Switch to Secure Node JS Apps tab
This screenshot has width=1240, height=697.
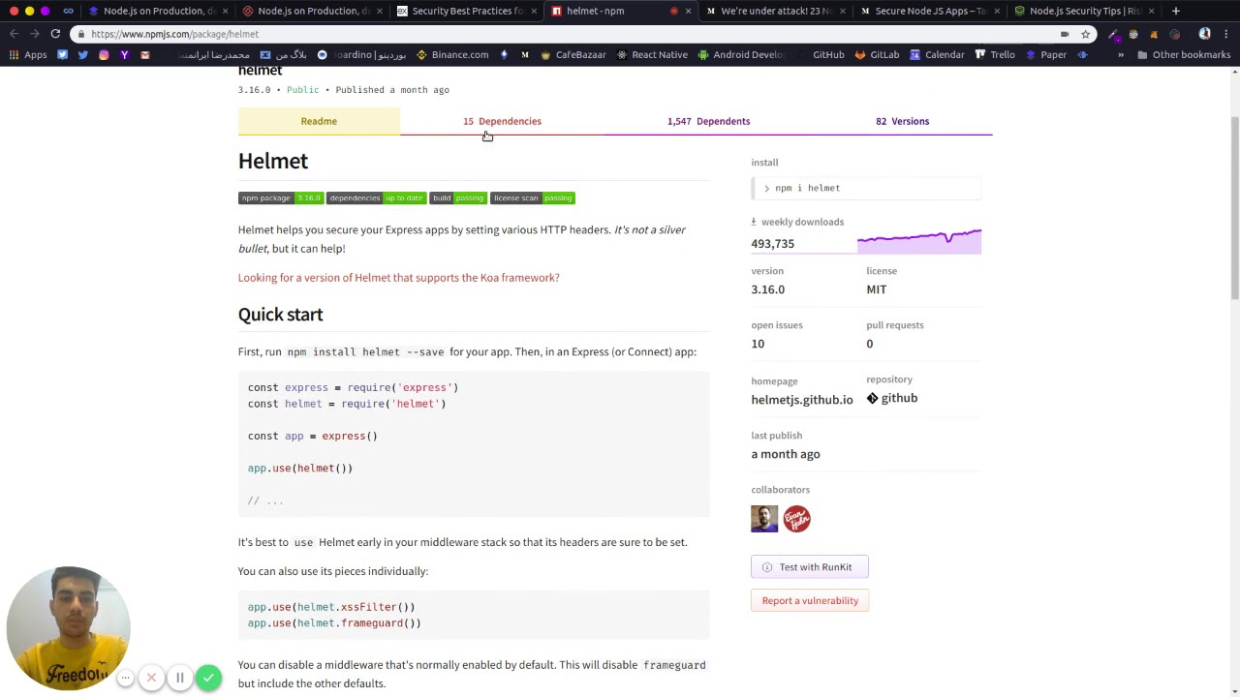click(x=929, y=11)
